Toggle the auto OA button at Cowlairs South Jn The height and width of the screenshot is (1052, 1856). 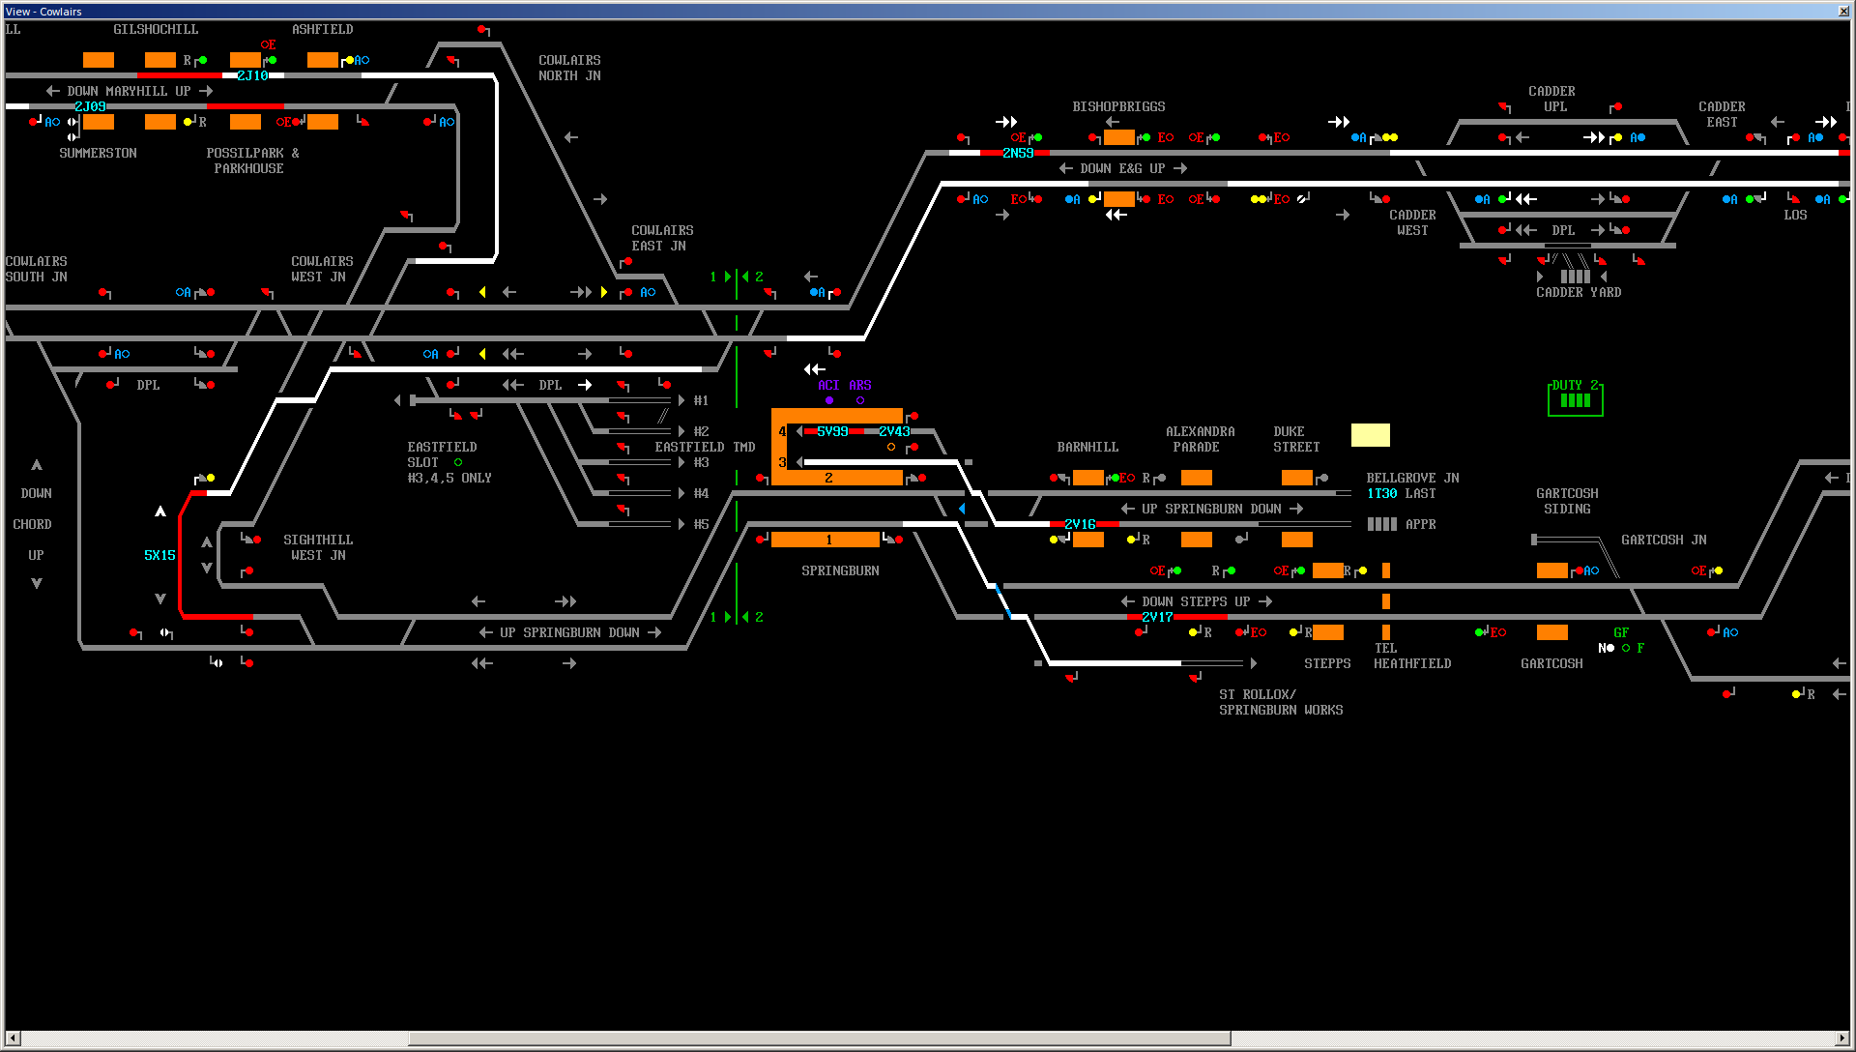tap(184, 292)
